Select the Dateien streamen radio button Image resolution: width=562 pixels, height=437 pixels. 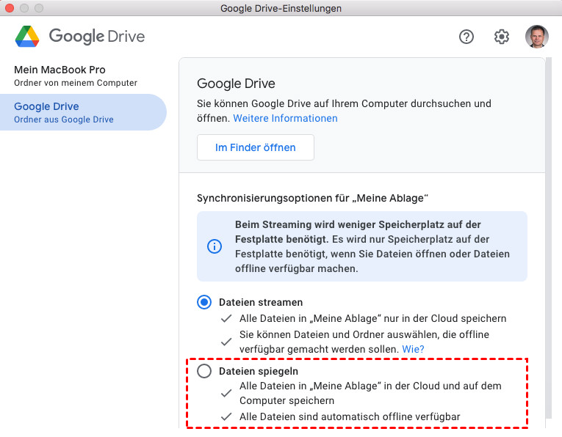coord(204,302)
